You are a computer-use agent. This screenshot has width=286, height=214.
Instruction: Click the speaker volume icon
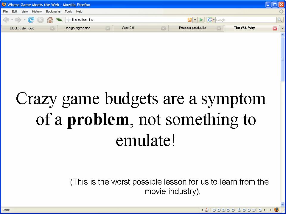click(260, 210)
